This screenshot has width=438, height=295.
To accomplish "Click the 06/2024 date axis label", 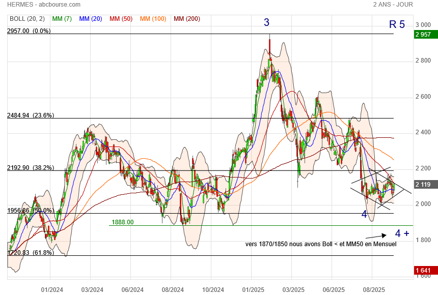I will point(132,290).
